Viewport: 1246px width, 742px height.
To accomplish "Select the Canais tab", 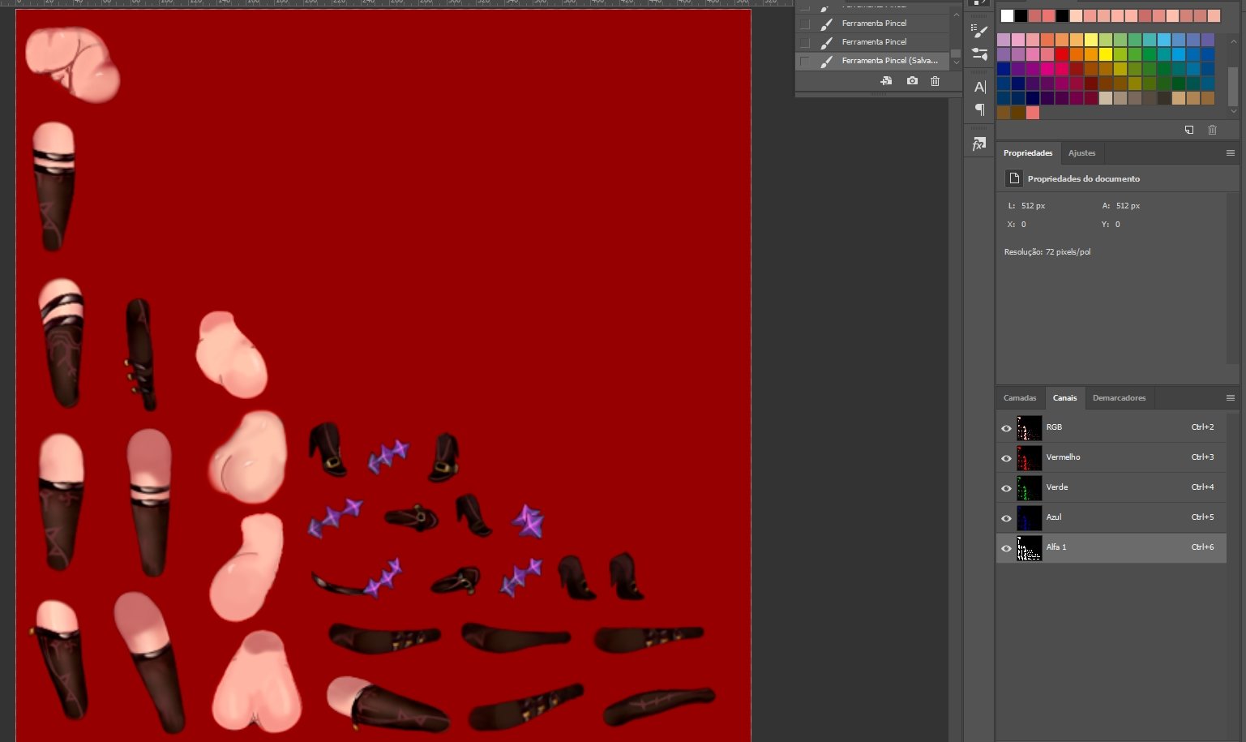I will pos(1064,397).
